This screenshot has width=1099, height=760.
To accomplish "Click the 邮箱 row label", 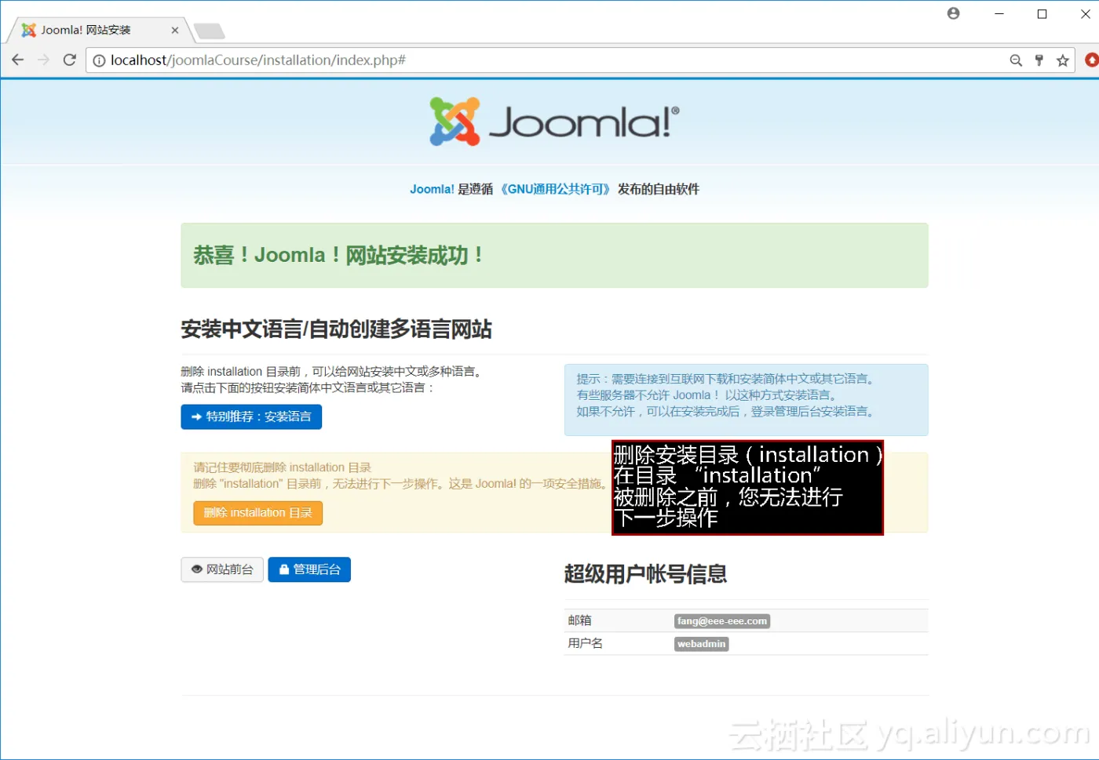I will pyautogui.click(x=580, y=620).
